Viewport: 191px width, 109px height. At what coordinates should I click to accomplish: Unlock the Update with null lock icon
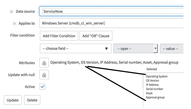point(44,75)
